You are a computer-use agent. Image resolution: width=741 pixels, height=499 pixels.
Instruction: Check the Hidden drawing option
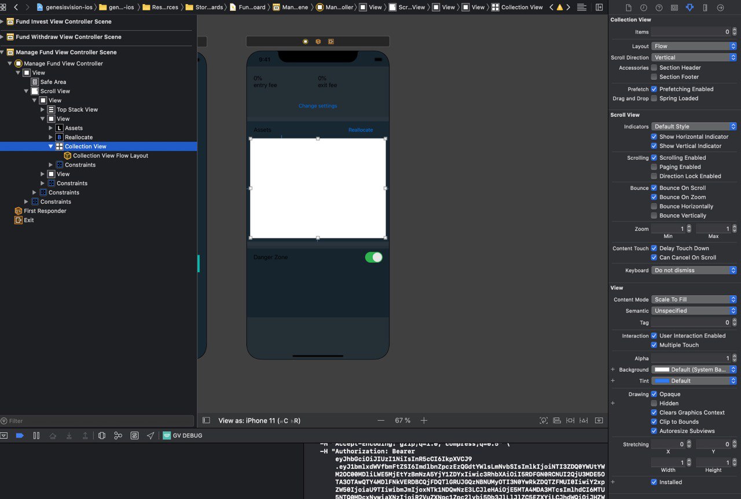coord(654,403)
